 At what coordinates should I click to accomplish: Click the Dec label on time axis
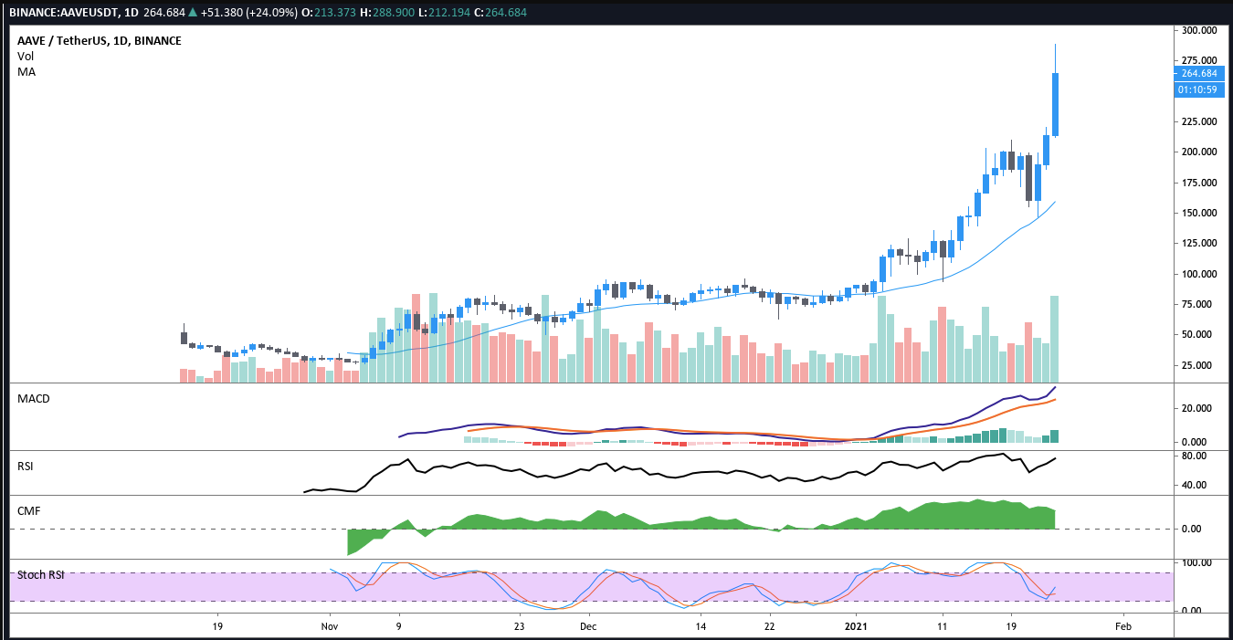pyautogui.click(x=587, y=627)
